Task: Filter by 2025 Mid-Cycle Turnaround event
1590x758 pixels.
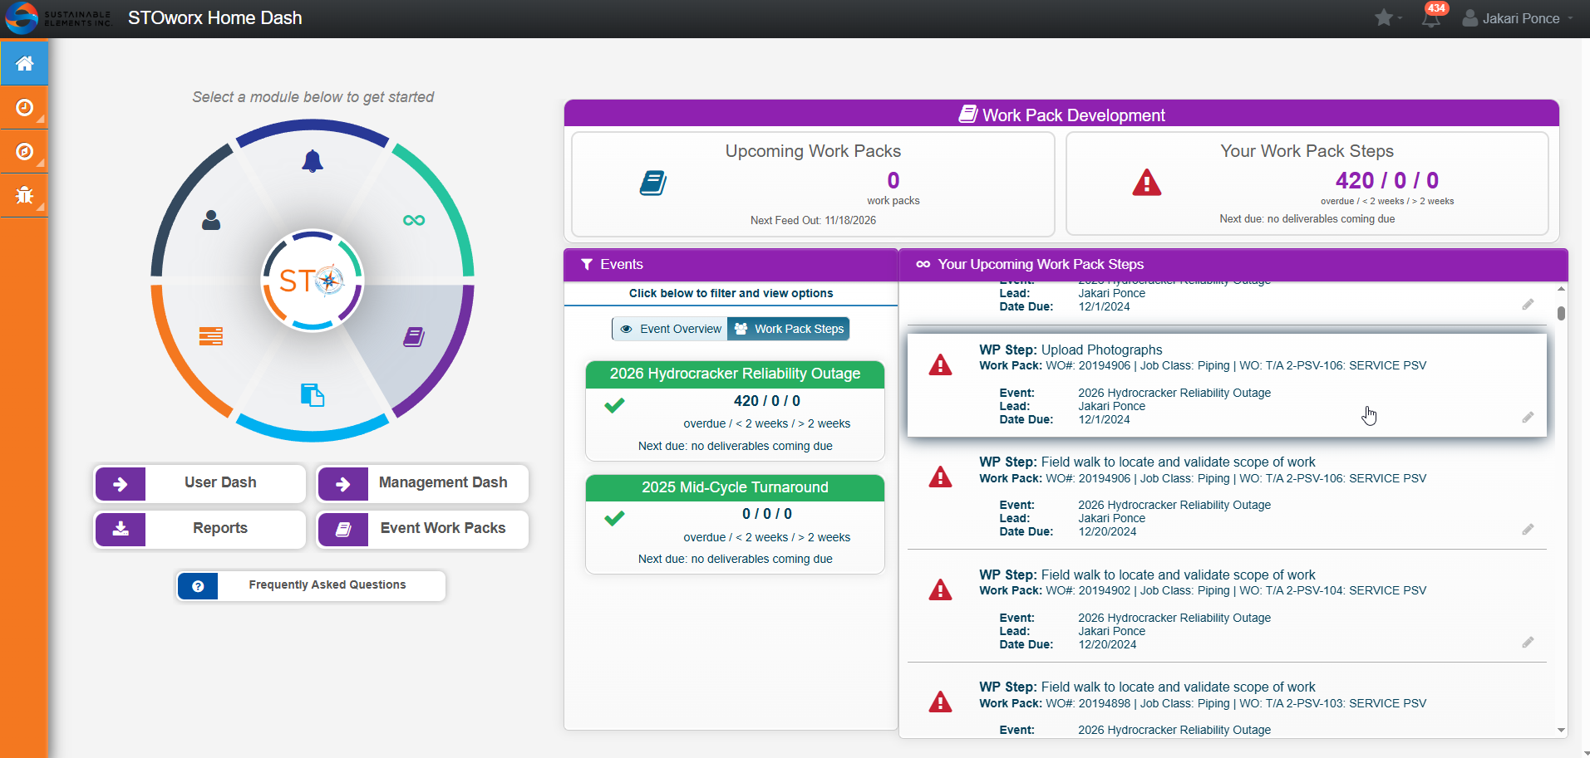Action: tap(735, 524)
